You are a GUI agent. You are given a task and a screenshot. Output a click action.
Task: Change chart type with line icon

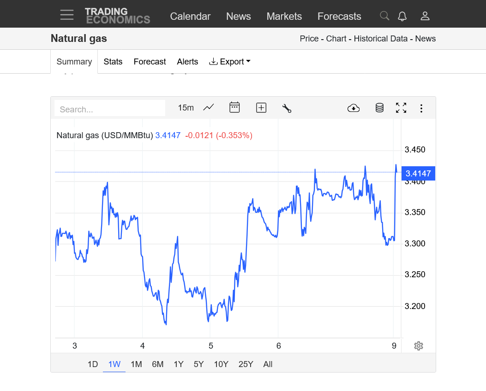209,108
